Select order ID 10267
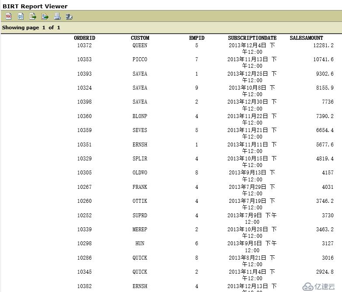The height and width of the screenshot is (292, 342). tap(84, 187)
